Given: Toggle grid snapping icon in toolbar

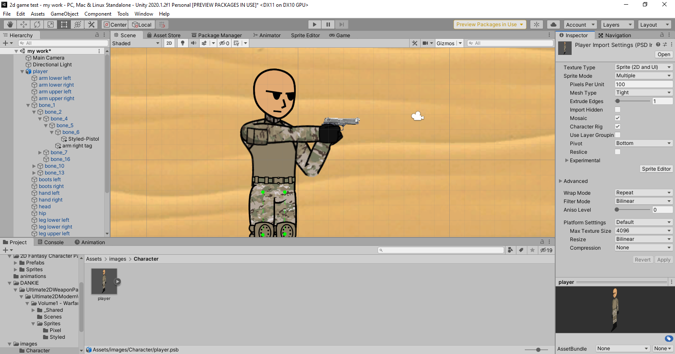Looking at the screenshot, I should click(x=162, y=25).
